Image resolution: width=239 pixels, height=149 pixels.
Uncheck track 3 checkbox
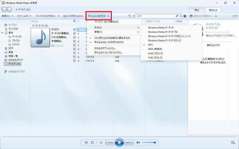(74, 38)
